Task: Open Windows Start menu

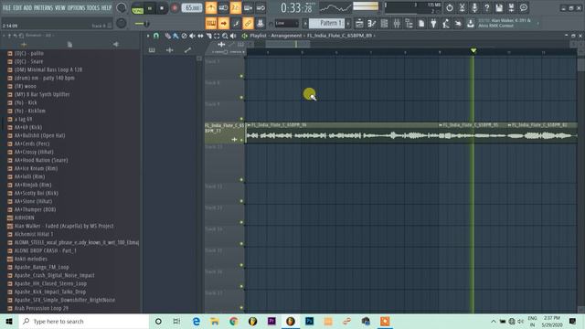Action: [9, 321]
